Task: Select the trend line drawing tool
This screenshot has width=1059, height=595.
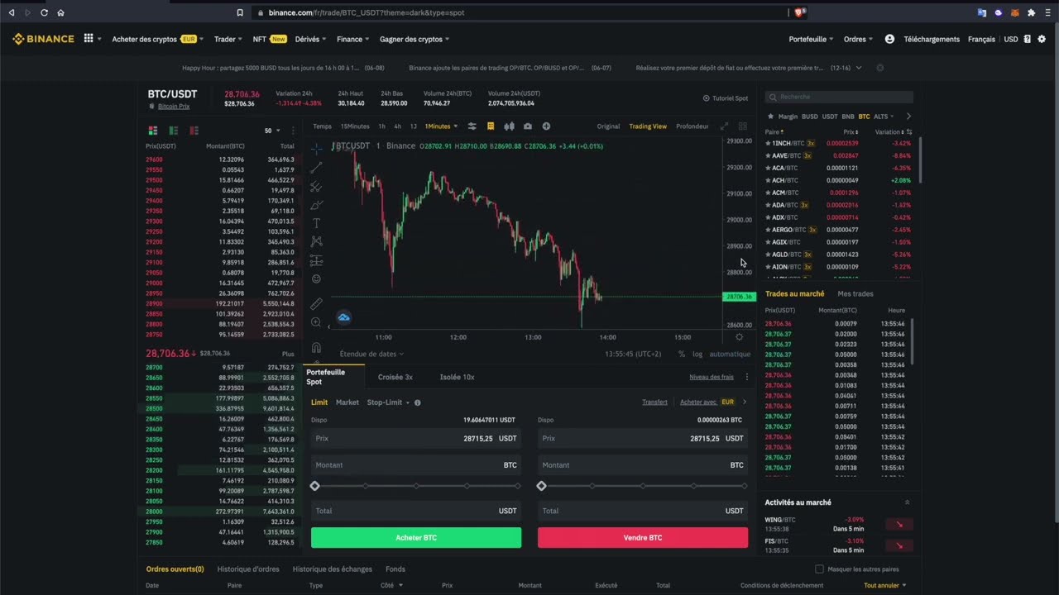Action: [x=316, y=168]
